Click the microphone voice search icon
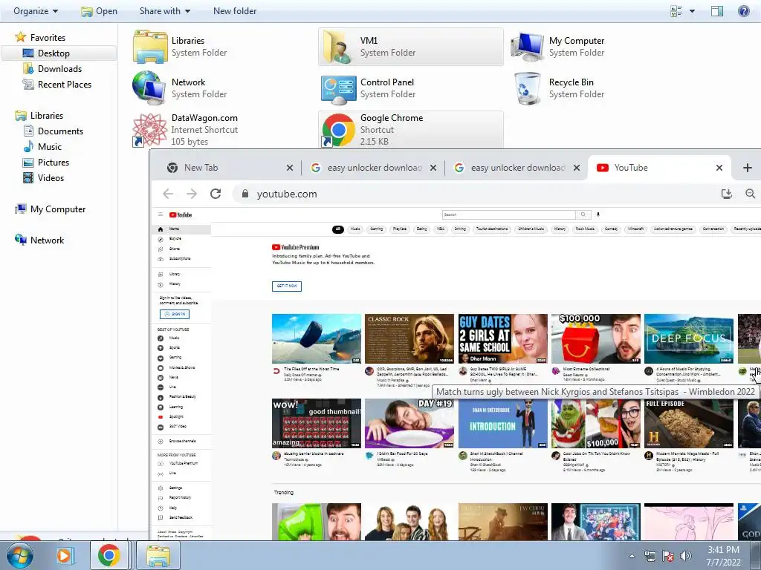Screen dimensions: 761x570 click(x=598, y=214)
